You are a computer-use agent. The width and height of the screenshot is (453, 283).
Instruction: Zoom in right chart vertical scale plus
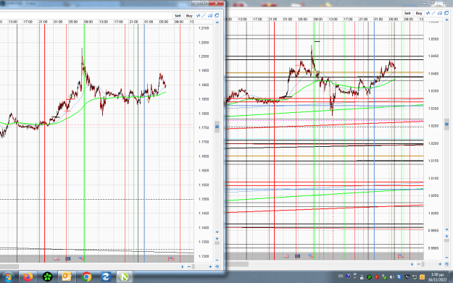[447, 236]
